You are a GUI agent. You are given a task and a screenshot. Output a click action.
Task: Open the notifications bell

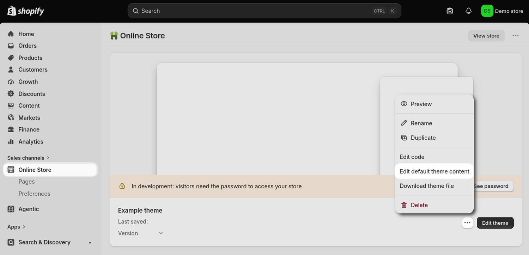468,11
